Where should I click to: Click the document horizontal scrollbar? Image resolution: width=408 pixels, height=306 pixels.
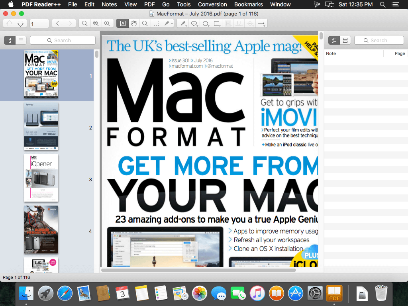tap(198, 270)
